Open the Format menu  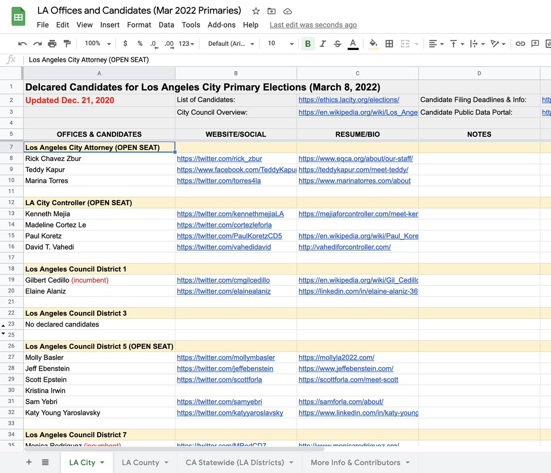coord(139,25)
